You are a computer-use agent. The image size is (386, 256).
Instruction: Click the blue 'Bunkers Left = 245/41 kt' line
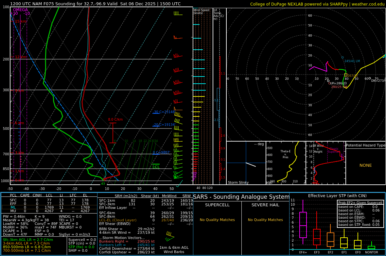tap(127, 245)
